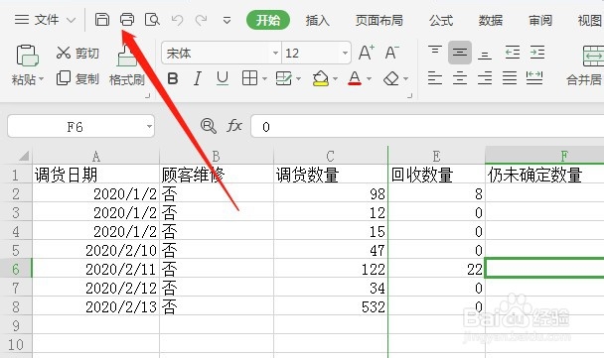The image size is (604, 358).
Task: Click header cell 仍未确定数量
Action: tap(544, 175)
